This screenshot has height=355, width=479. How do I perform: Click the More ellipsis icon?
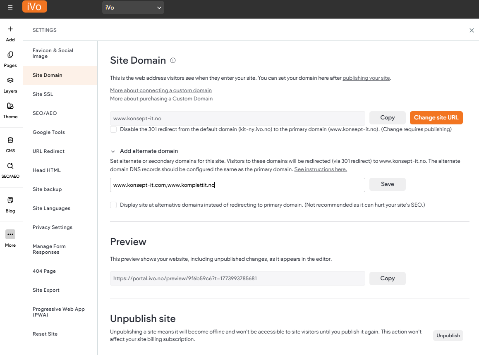[10, 234]
